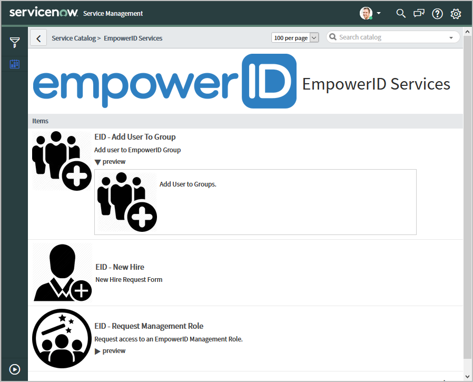Click the user avatar in header

[x=366, y=13]
